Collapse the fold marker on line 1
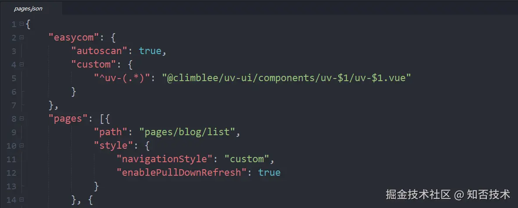This screenshot has width=518, height=208. 21,24
